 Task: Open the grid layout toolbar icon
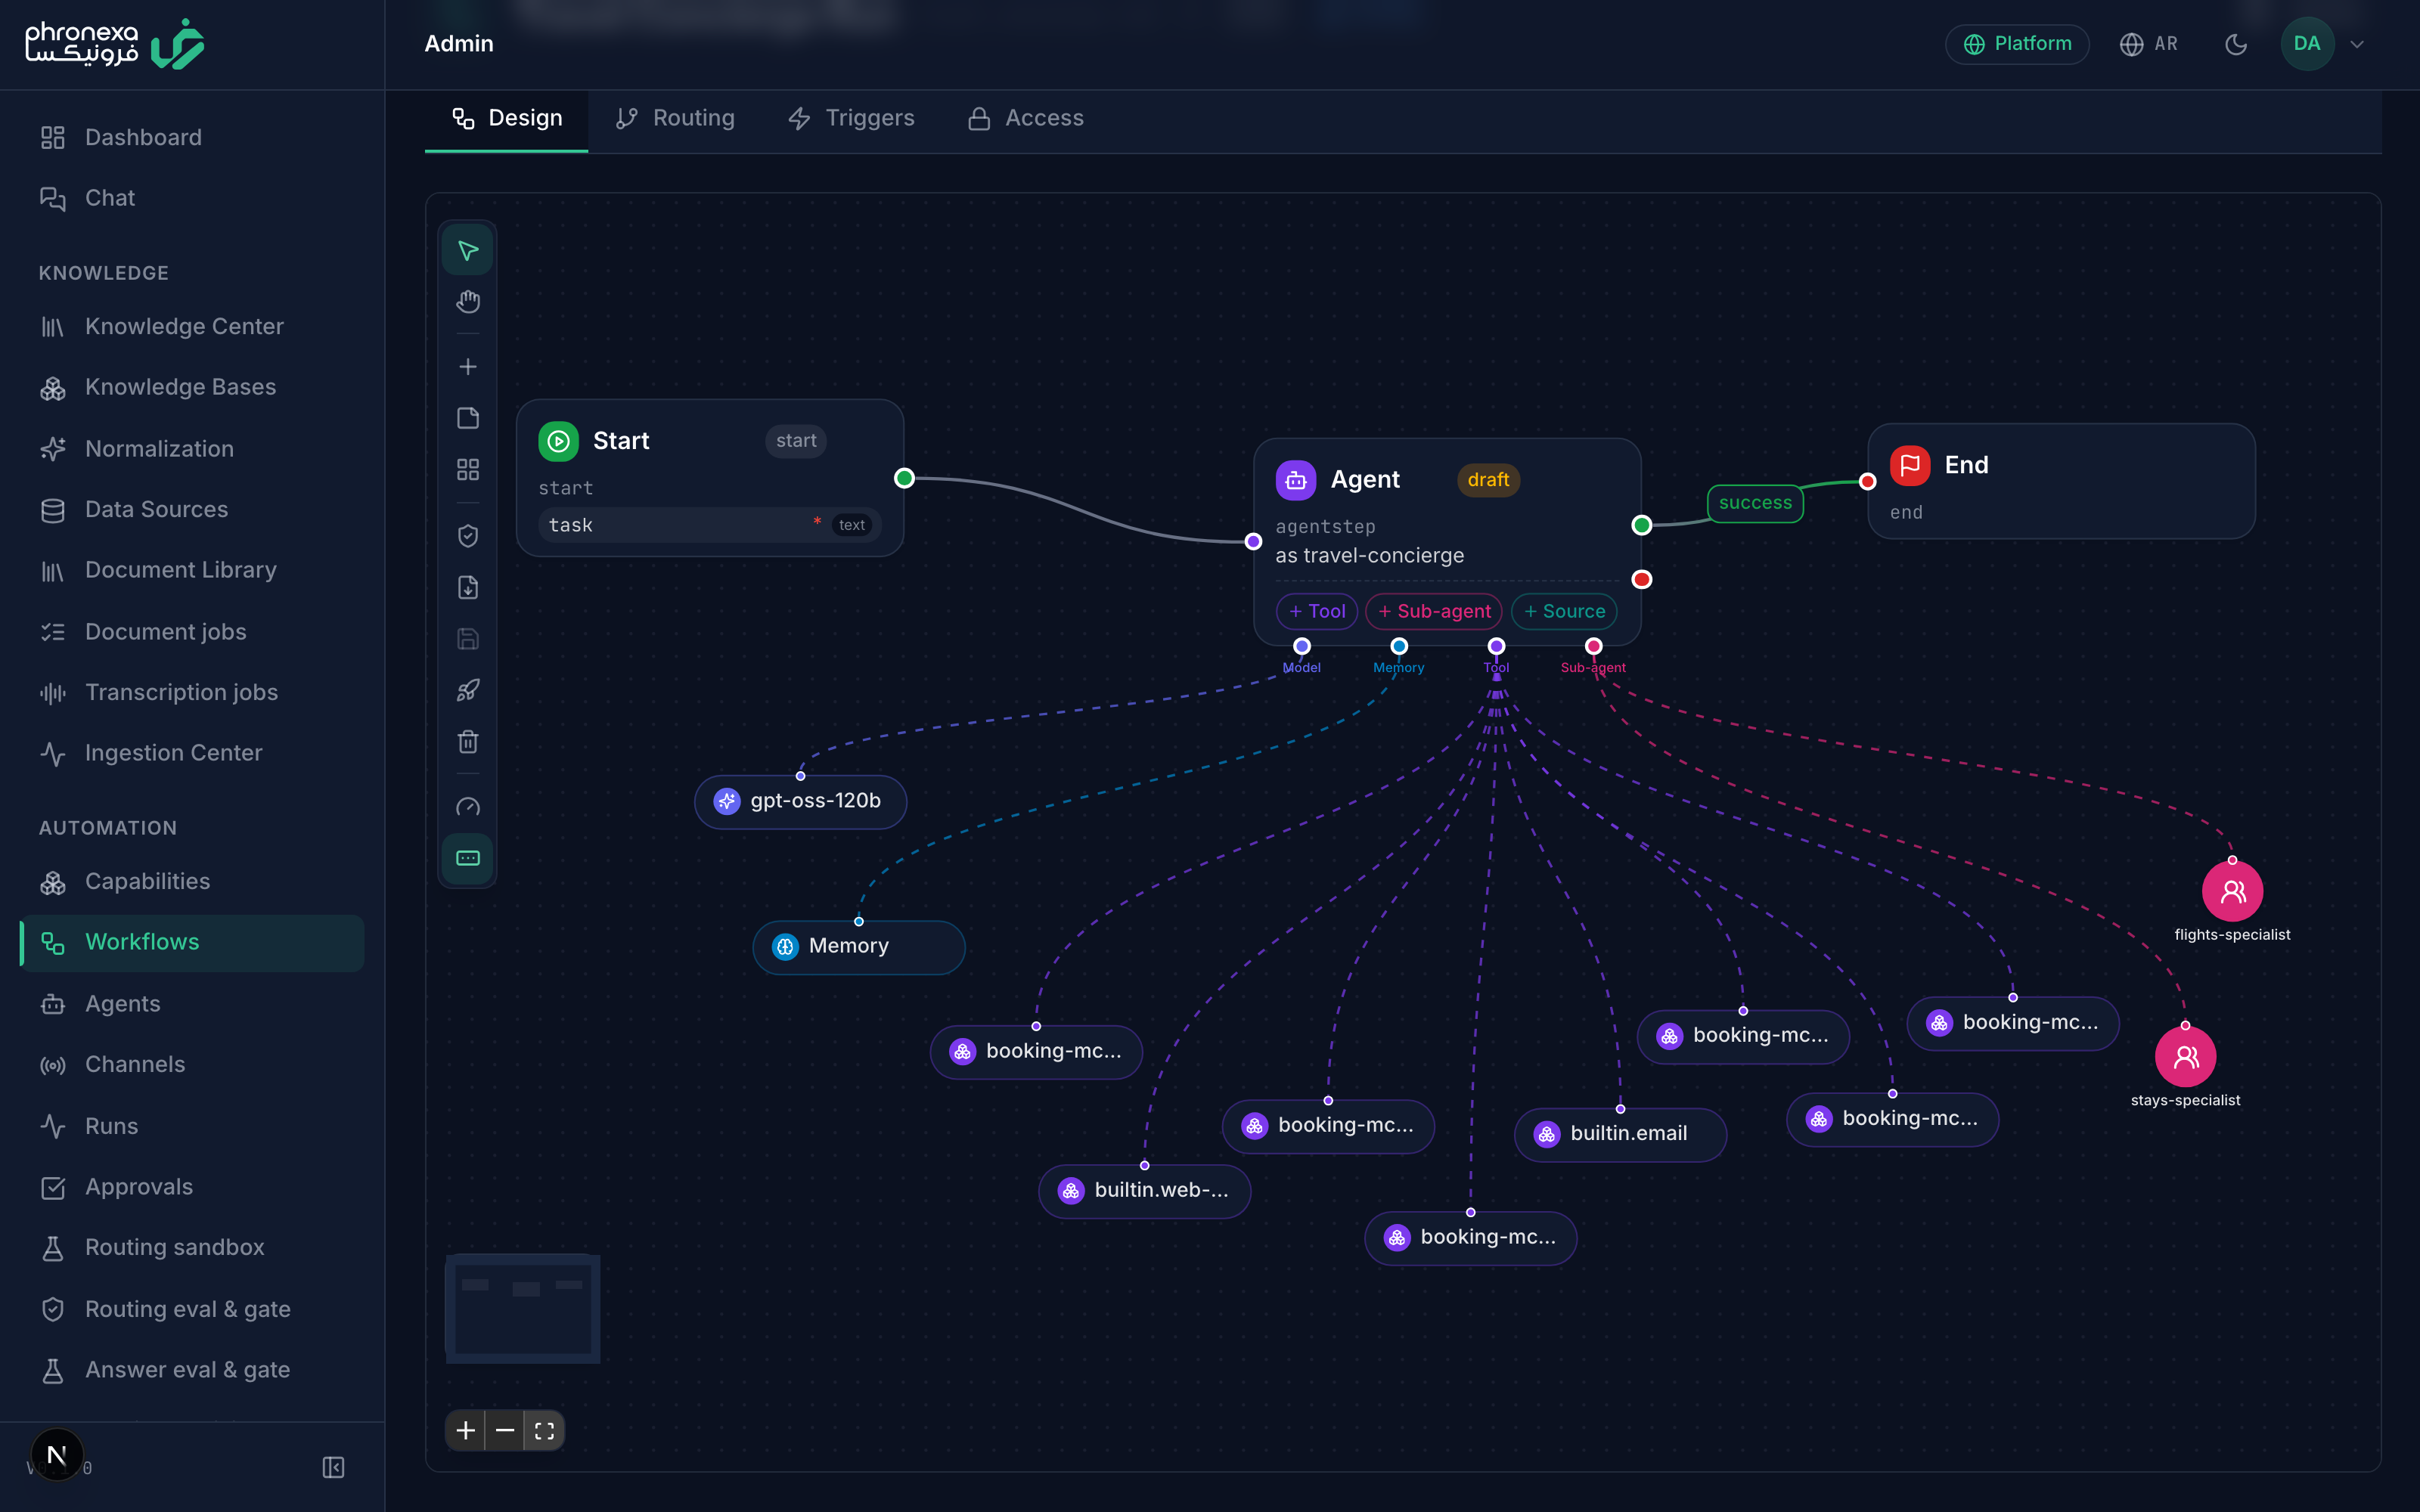pos(467,469)
